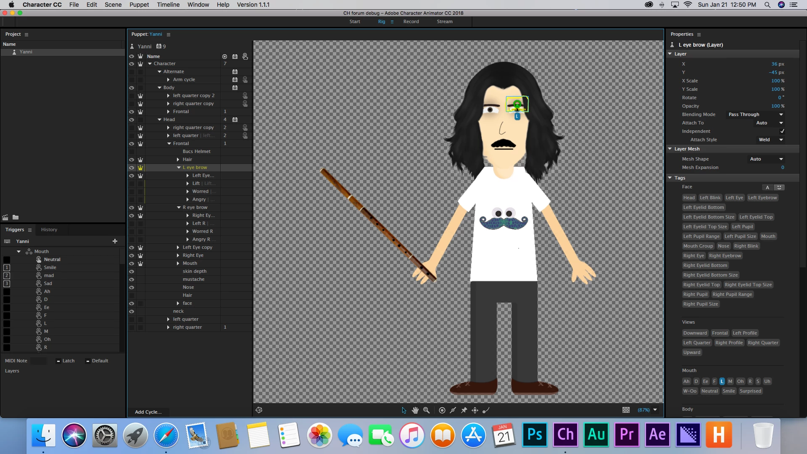The height and width of the screenshot is (454, 807).
Task: Open the Blending Mode dropdown
Action: point(755,114)
